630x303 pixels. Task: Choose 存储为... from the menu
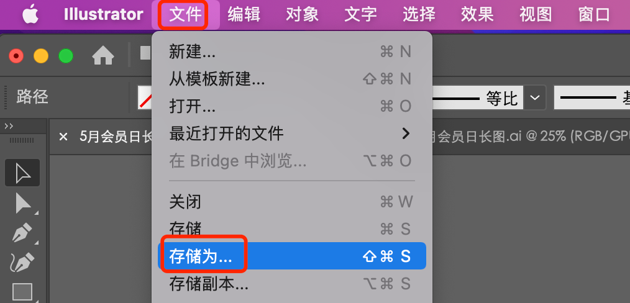click(x=291, y=256)
